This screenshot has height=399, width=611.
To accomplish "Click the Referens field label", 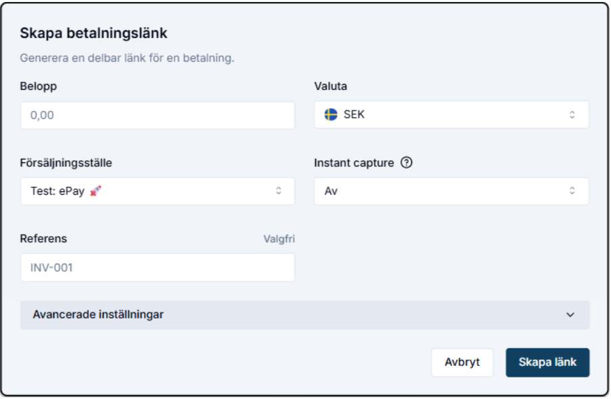I will point(43,239).
